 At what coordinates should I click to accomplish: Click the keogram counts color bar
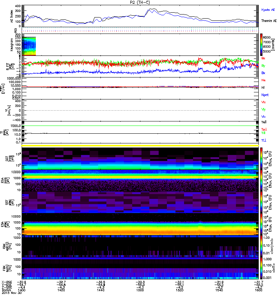click(x=262, y=45)
